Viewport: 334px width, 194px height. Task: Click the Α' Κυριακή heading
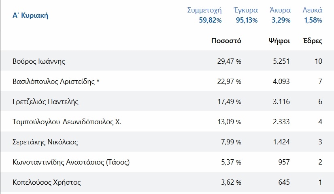[30, 15]
